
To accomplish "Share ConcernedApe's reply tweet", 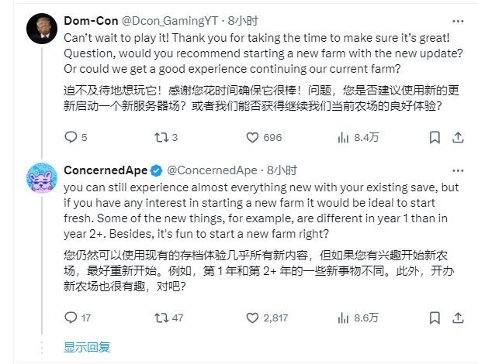I will tap(458, 318).
